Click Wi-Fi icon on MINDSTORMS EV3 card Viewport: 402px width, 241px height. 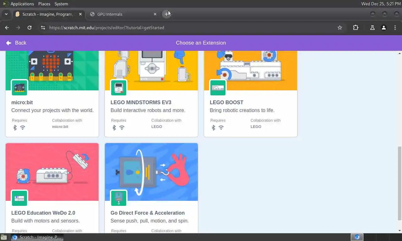click(x=122, y=128)
